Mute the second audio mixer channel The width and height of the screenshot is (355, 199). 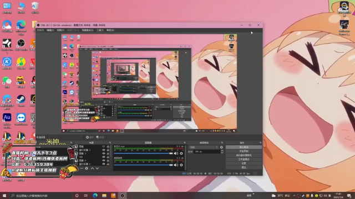click(x=176, y=165)
